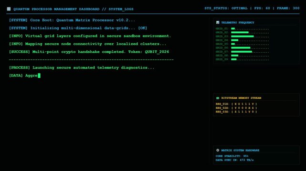Click the Telemetry Frequency chart icon
The width and height of the screenshot is (306, 171).
click(x=218, y=22)
